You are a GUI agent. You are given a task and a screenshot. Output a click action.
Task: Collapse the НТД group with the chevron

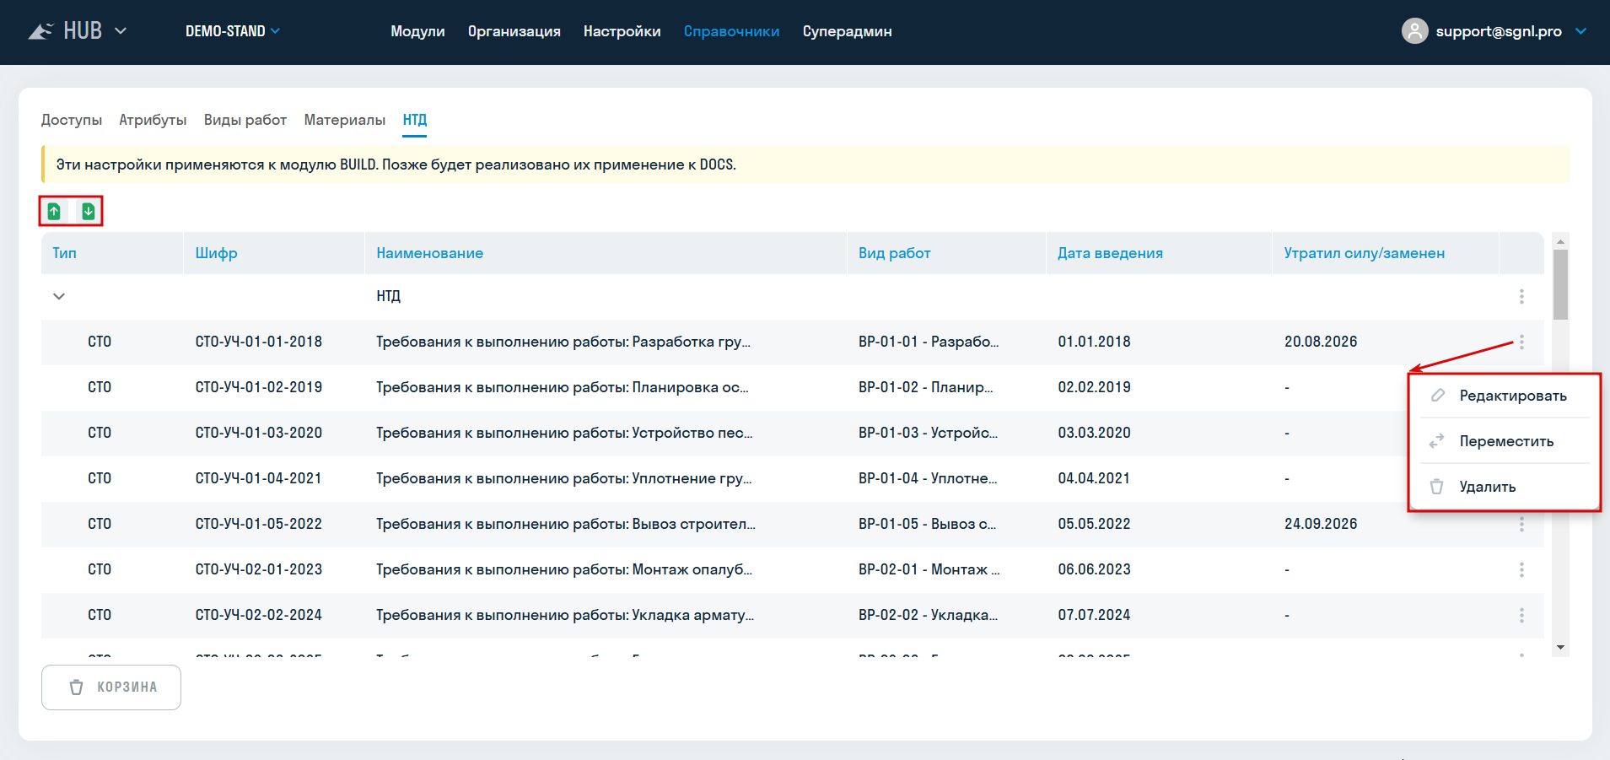tap(59, 296)
